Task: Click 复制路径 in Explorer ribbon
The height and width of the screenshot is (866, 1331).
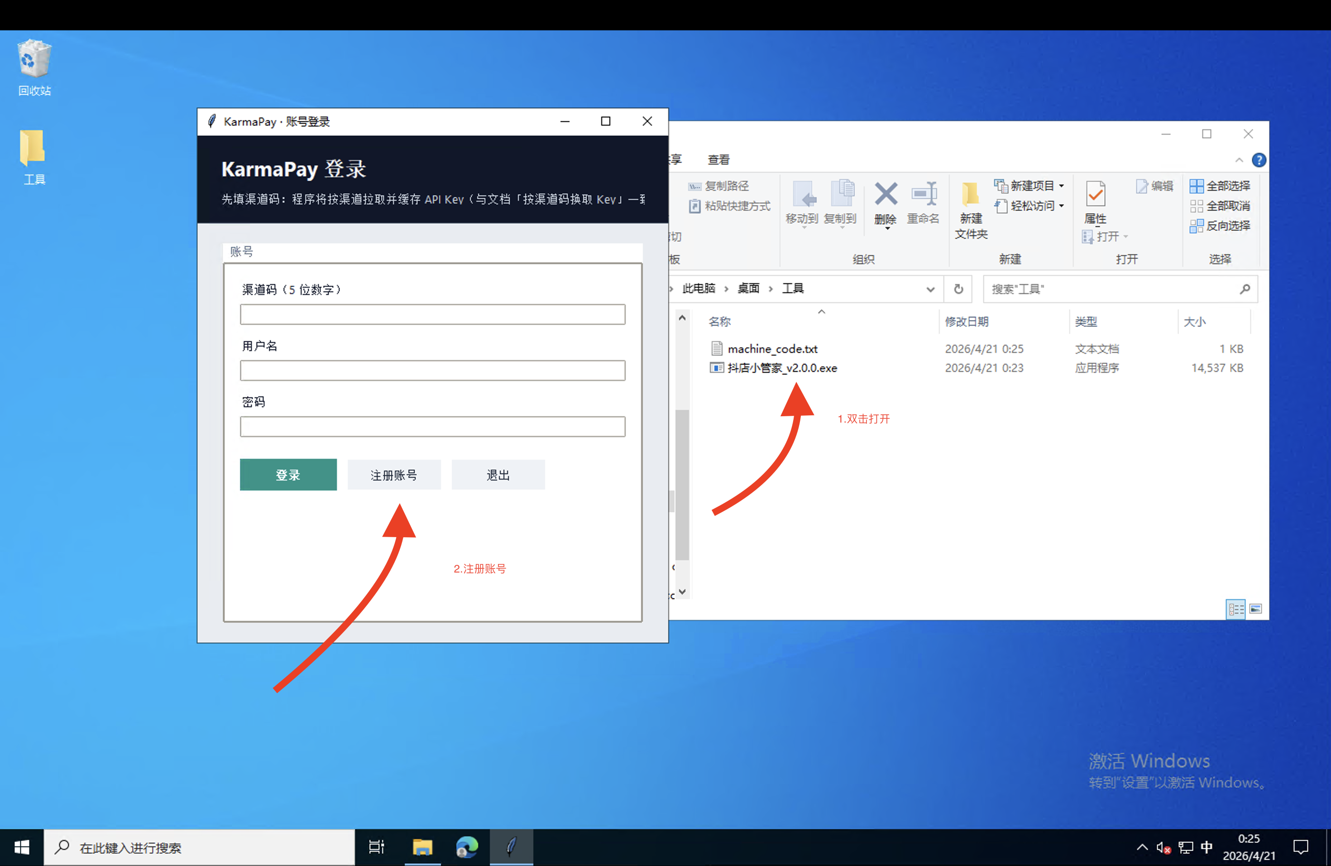Action: click(x=719, y=186)
